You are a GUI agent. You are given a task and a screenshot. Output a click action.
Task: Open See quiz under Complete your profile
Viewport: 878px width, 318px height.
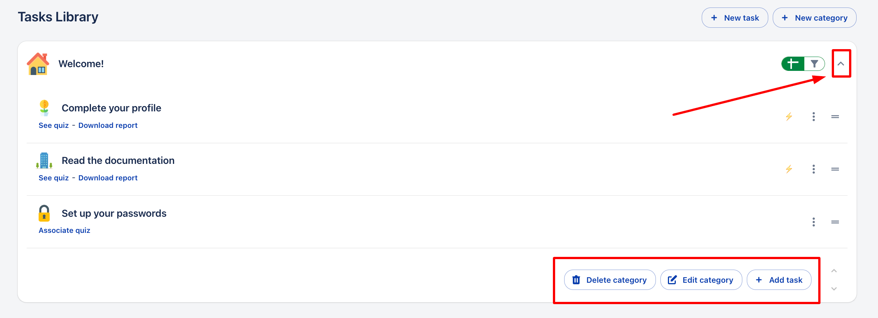[54, 125]
